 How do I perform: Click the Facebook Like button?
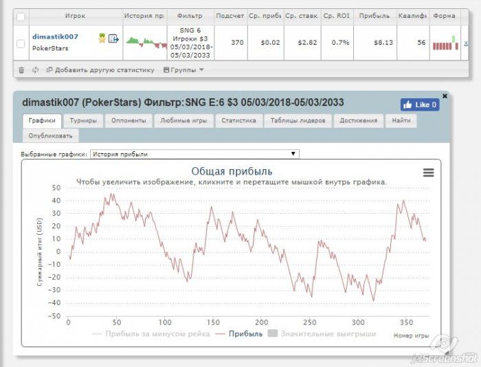point(420,104)
